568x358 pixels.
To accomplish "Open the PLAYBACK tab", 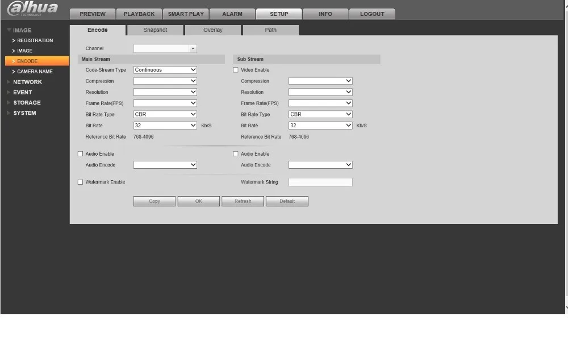I will click(x=139, y=14).
